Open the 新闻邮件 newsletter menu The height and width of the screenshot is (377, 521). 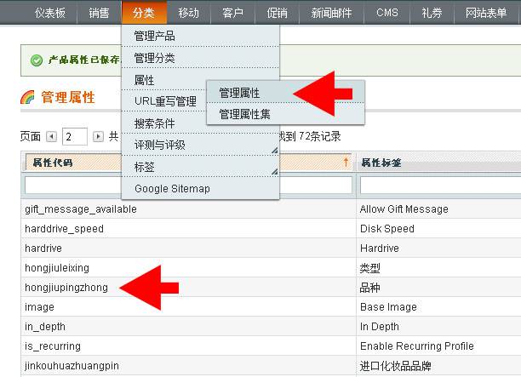click(331, 13)
